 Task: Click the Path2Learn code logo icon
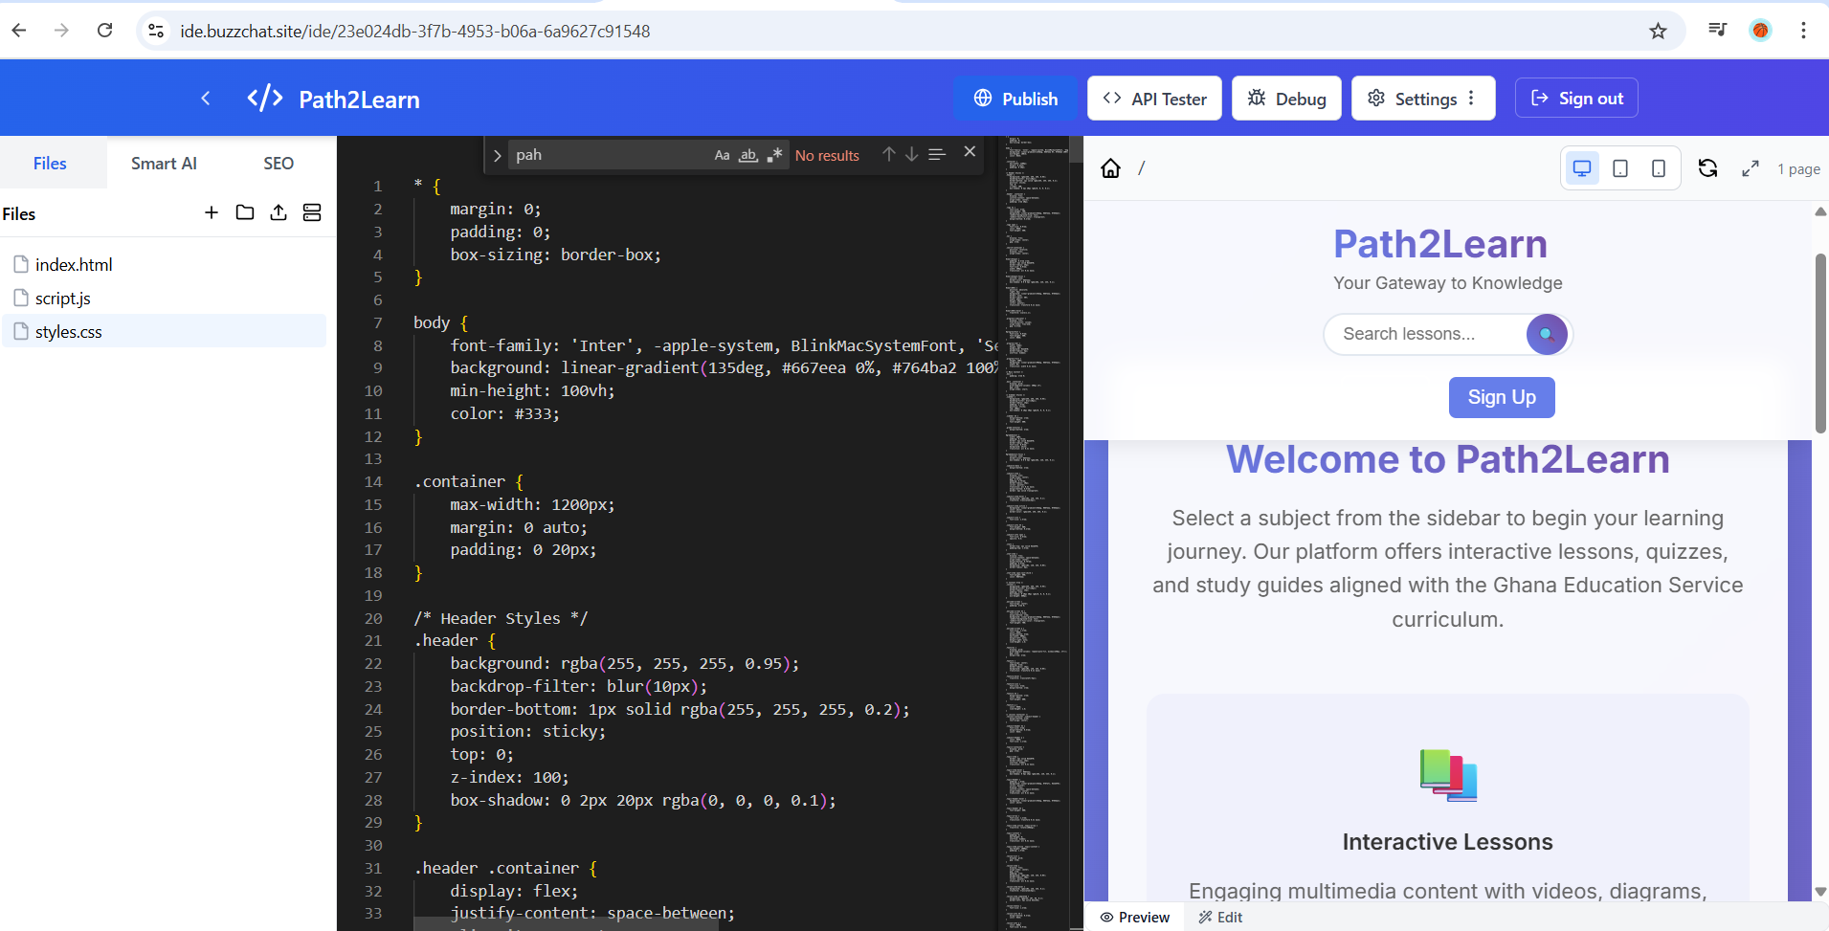click(265, 99)
